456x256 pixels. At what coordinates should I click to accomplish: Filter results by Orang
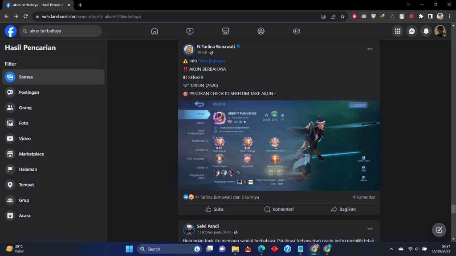(53, 108)
